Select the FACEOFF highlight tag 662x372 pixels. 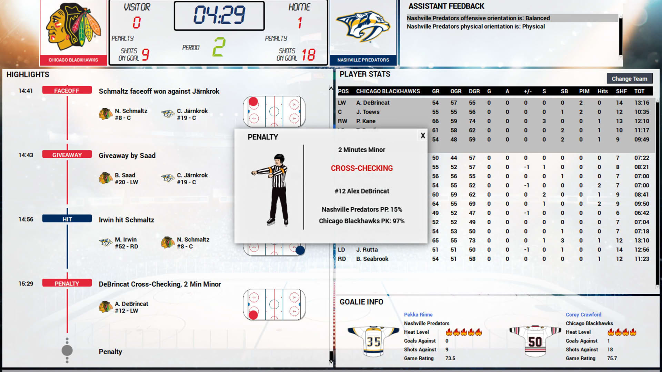tap(67, 91)
